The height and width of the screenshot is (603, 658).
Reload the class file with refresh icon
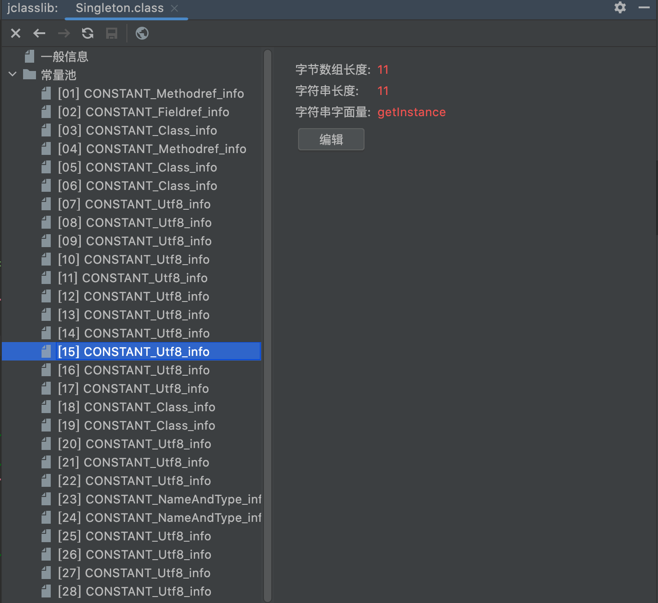pos(88,33)
